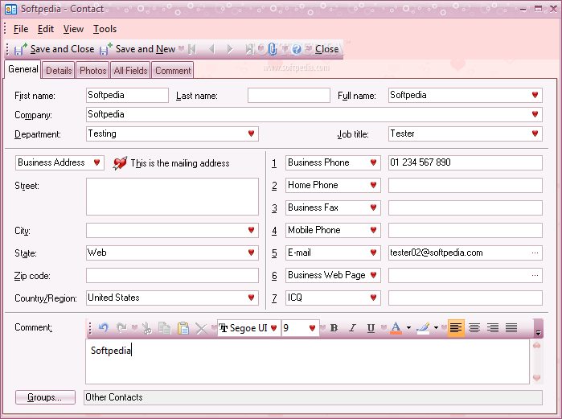Open the comment toolbar overflow options
Image resolution: width=562 pixels, height=419 pixels.
tap(538, 329)
